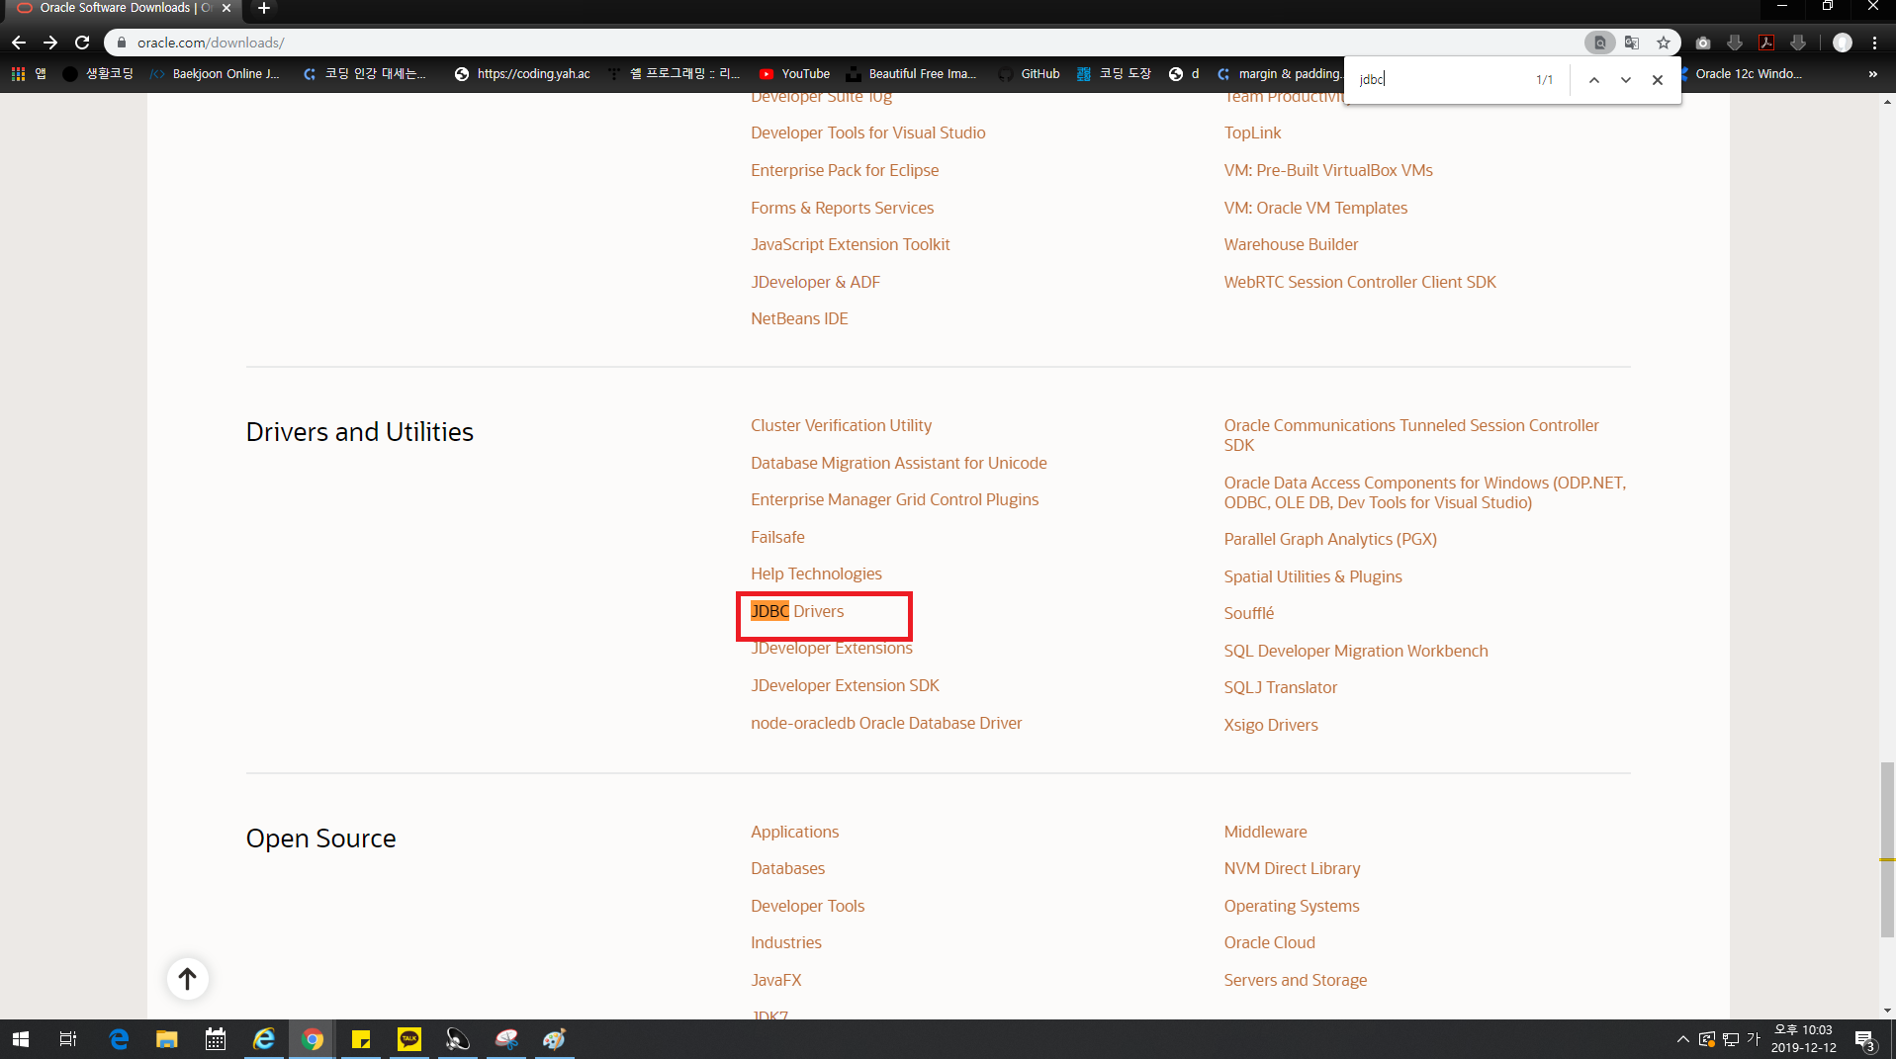The height and width of the screenshot is (1059, 1896).
Task: Open the GitHub bookmark
Action: pyautogui.click(x=1029, y=74)
